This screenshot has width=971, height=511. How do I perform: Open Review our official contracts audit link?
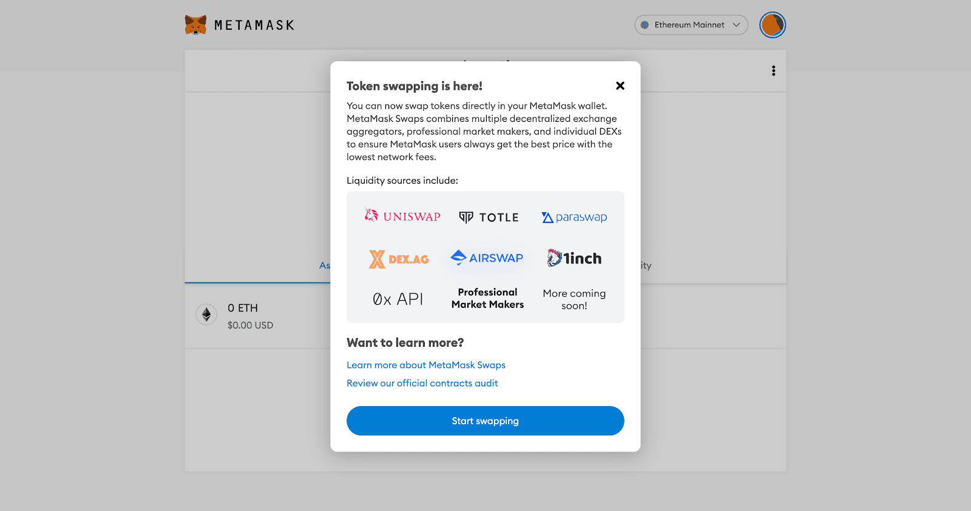coord(422,383)
